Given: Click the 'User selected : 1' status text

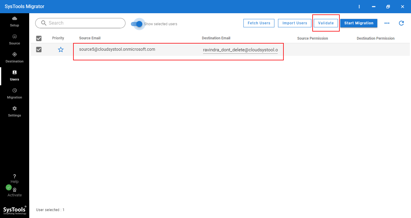Looking at the screenshot, I should pyautogui.click(x=50, y=210).
